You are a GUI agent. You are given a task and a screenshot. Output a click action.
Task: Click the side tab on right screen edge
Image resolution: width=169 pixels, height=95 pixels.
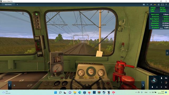pos(167,53)
